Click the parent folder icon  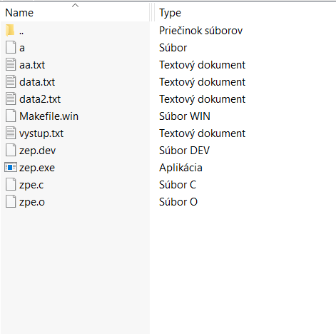click(x=10, y=30)
